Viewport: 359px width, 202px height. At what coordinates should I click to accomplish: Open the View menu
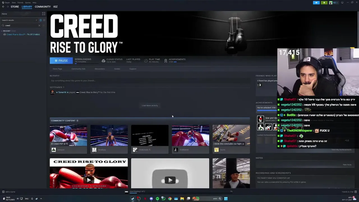[x=13, y=3]
